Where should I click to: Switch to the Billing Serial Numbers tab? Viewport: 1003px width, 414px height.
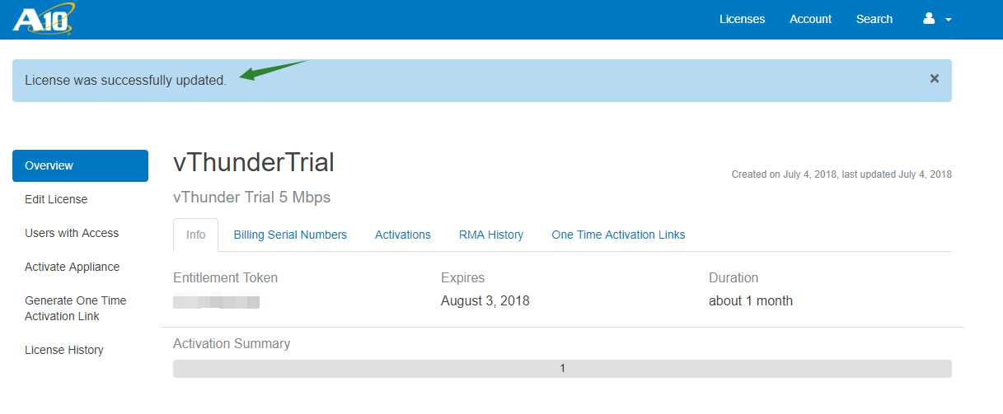pos(290,235)
